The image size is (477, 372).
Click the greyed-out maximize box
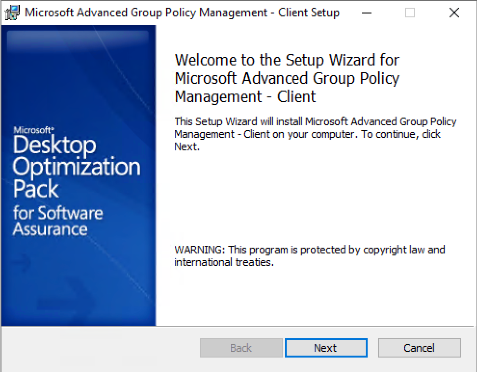[x=410, y=13]
